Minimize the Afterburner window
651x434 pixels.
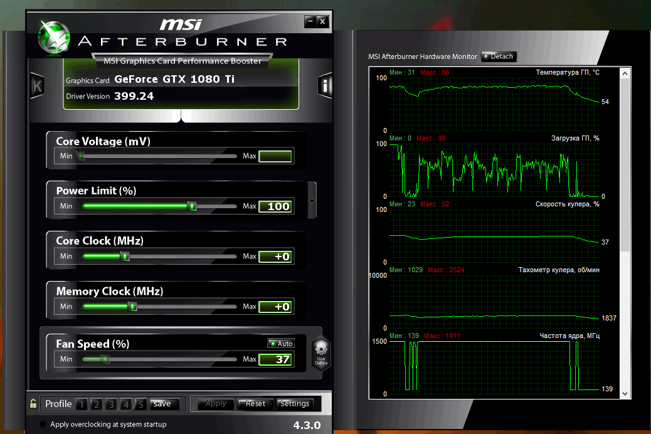tap(310, 21)
